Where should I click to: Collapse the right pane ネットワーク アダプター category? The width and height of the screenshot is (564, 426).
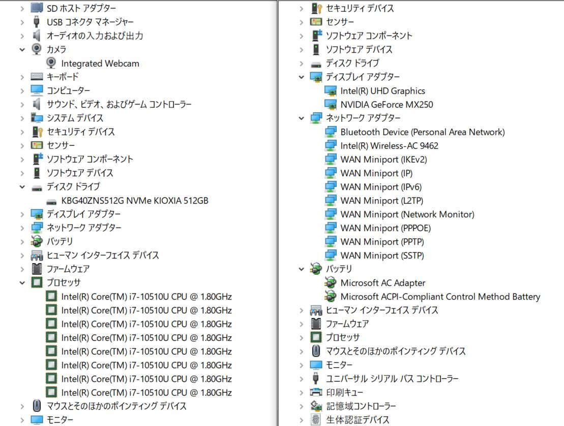tap(301, 118)
